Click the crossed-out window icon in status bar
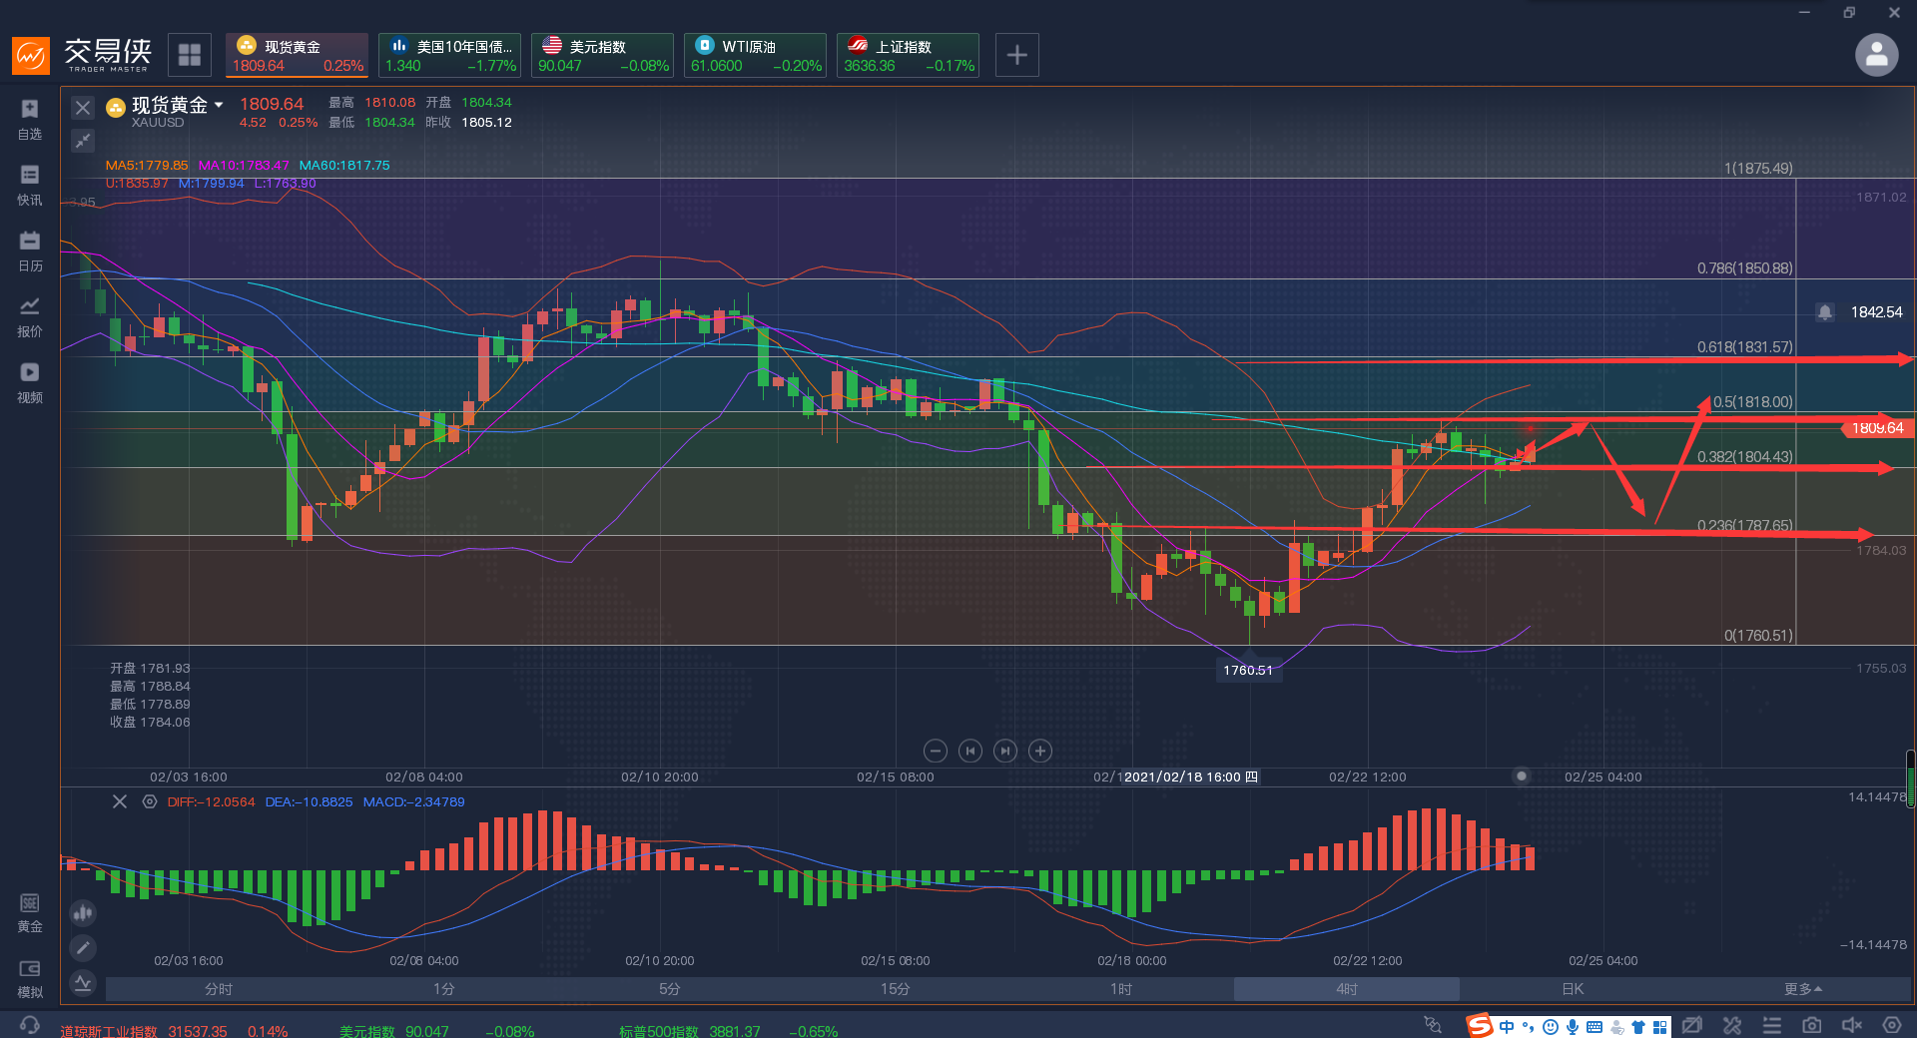 click(x=1691, y=1026)
